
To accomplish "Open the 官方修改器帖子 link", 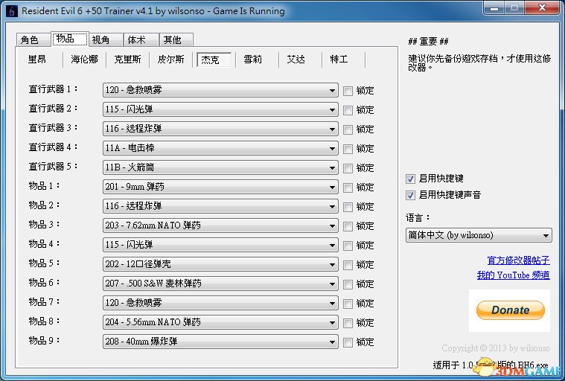I will pos(519,260).
